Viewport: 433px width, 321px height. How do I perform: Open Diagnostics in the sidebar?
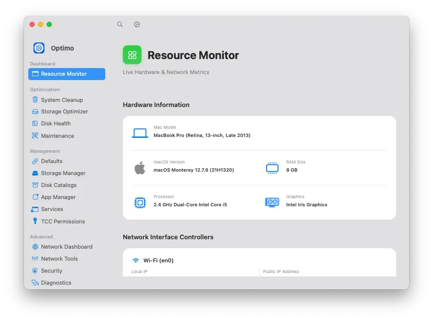pos(67,282)
